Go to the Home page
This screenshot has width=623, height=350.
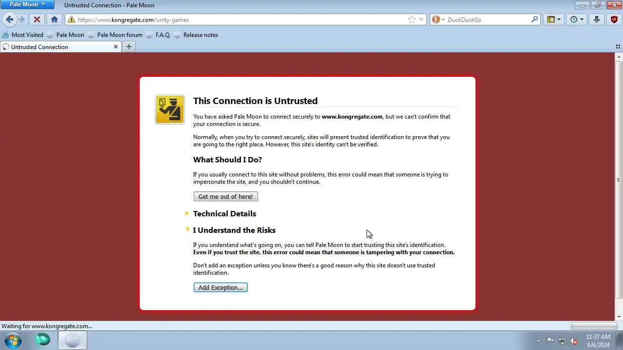(x=55, y=19)
